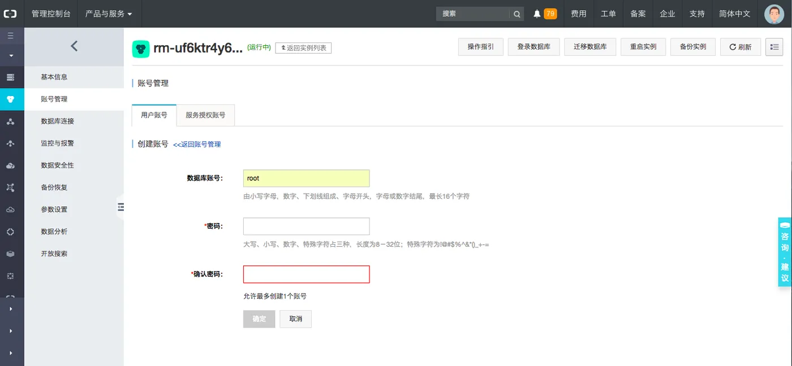
Task: Open notifications via the bell icon
Action: click(537, 14)
